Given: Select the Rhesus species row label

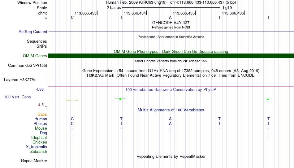Looking at the screenshot, I should pyautogui.click(x=40, y=123).
